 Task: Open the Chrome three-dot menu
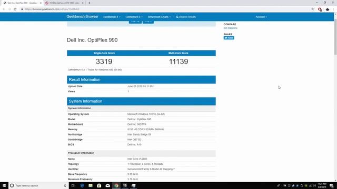coord(333,9)
